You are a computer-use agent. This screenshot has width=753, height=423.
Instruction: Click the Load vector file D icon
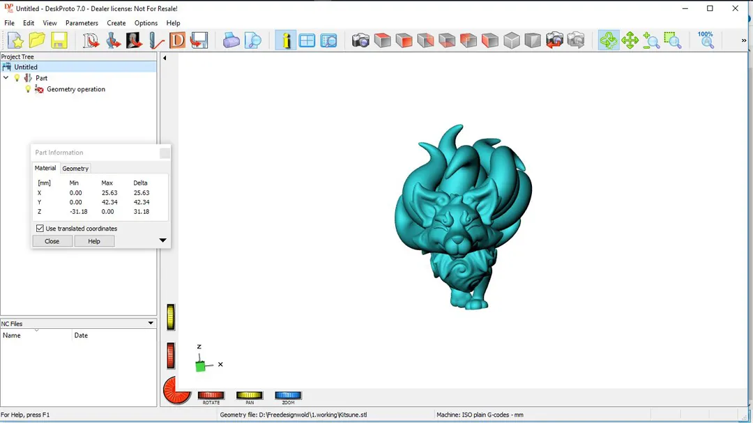pyautogui.click(x=91, y=40)
